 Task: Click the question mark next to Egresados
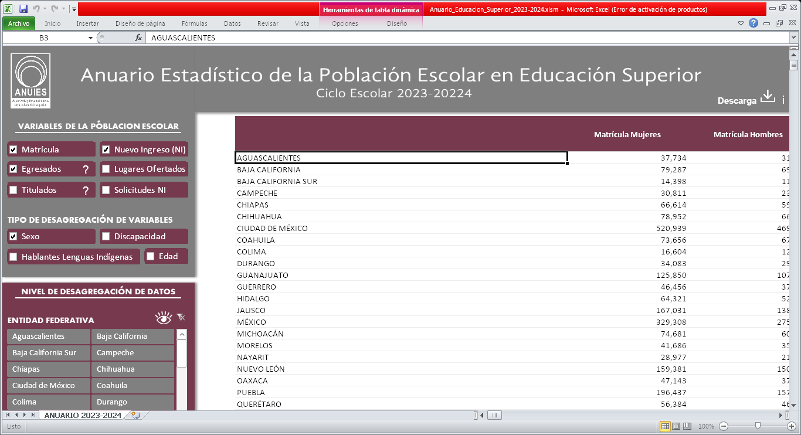[x=86, y=169]
